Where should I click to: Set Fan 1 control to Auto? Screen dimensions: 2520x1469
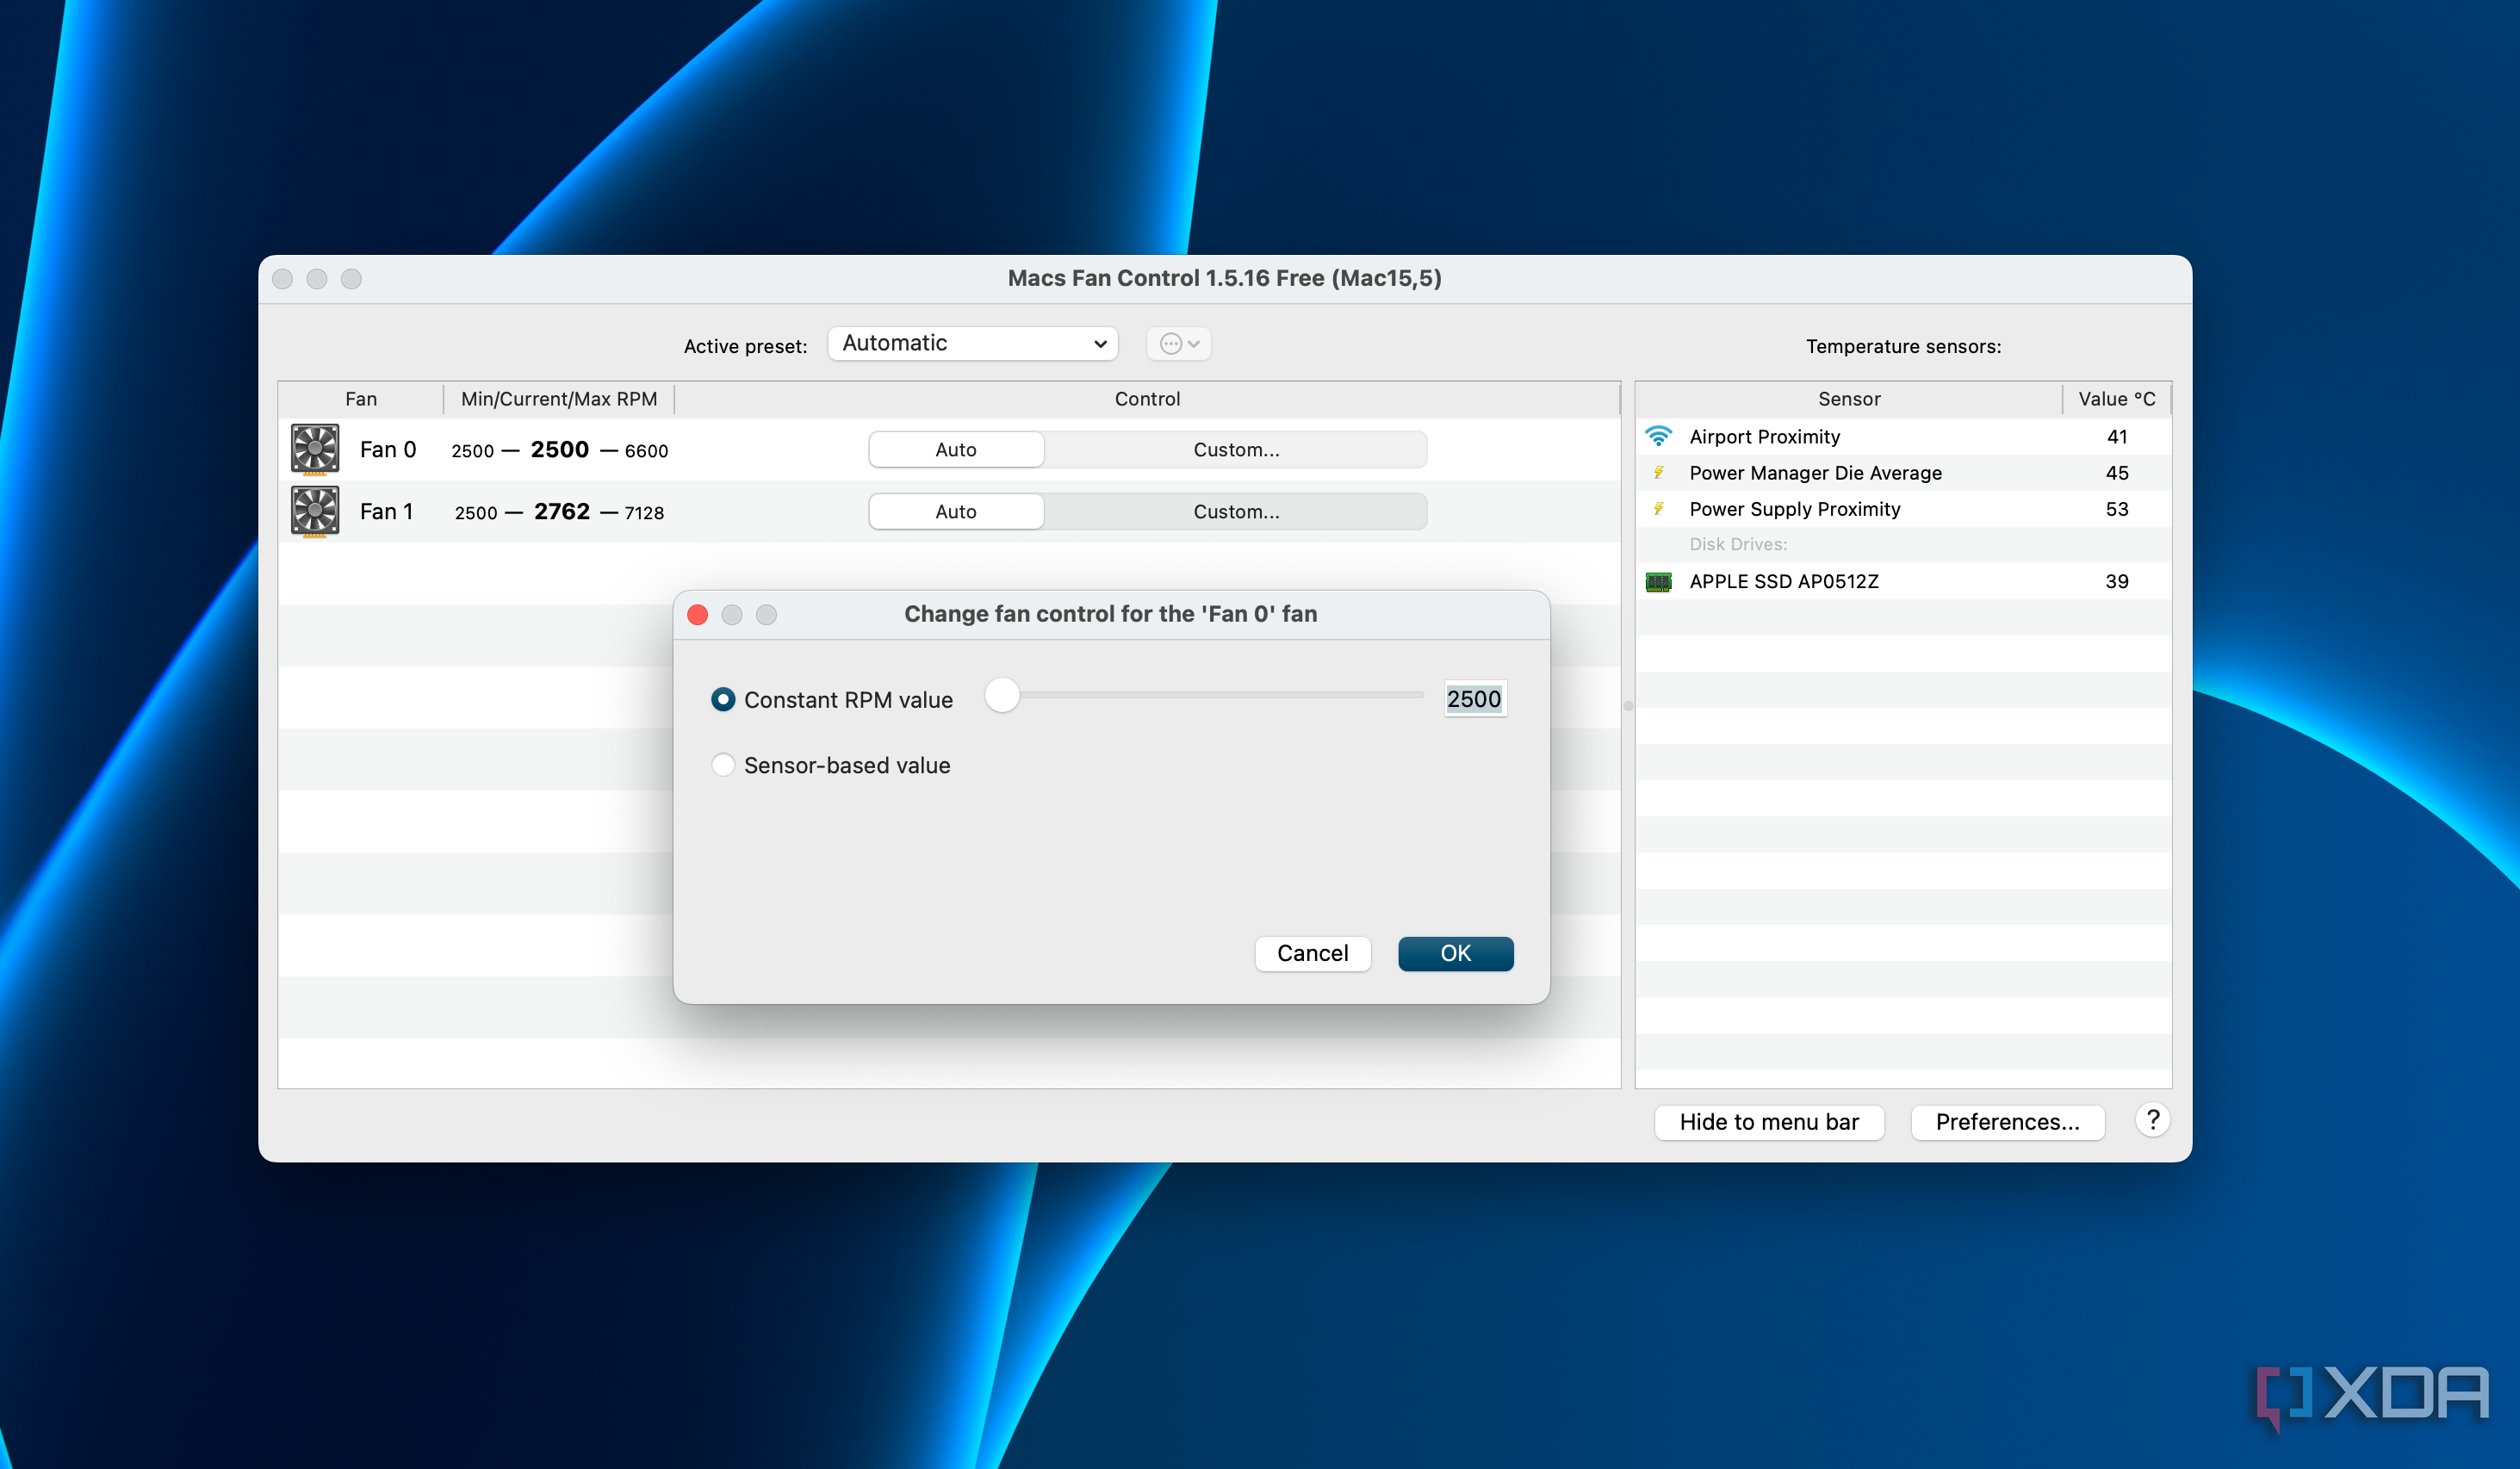[956, 511]
